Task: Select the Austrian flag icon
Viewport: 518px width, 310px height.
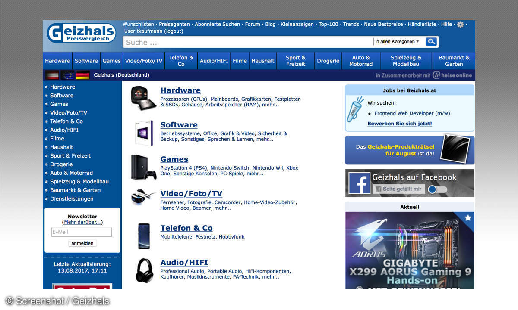Action: [x=52, y=75]
